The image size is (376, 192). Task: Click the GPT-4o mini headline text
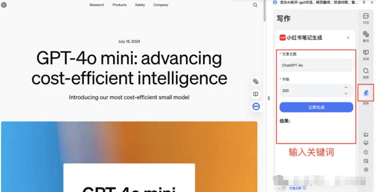(129, 69)
